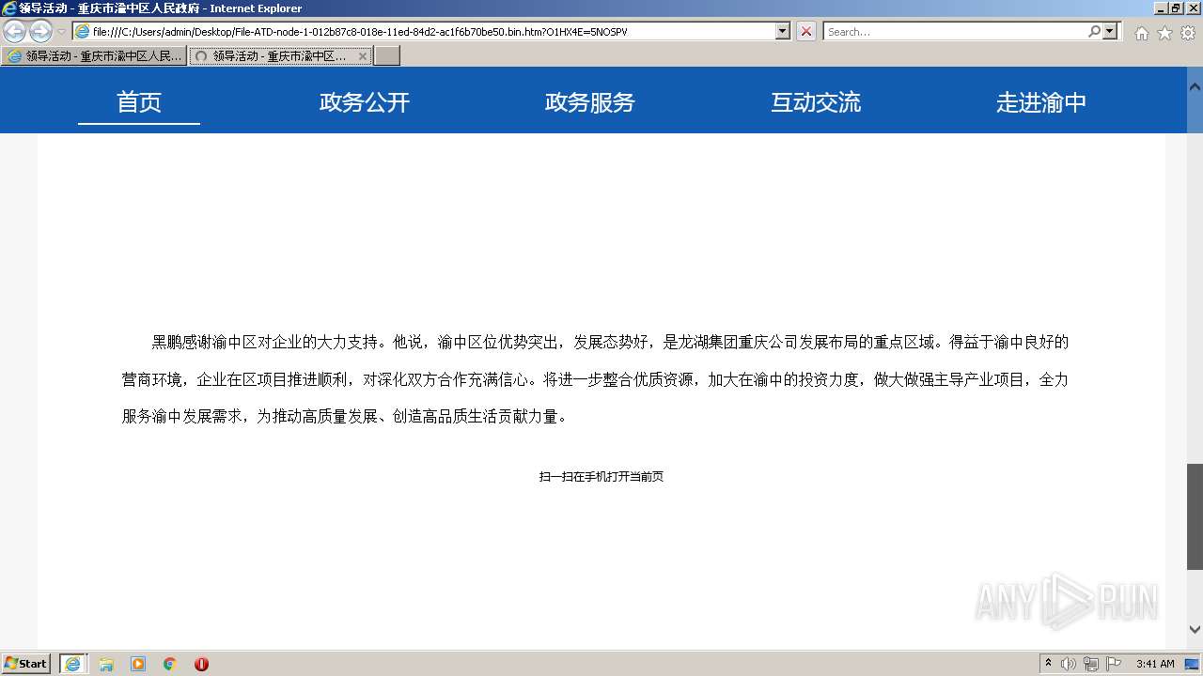This screenshot has width=1203, height=676.
Task: Stop loading with the red X button
Action: 806,31
